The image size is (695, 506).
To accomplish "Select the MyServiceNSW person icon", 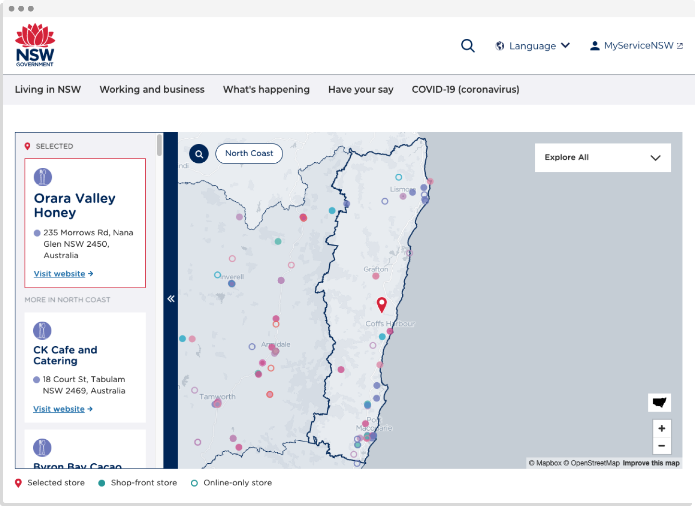I will 595,46.
